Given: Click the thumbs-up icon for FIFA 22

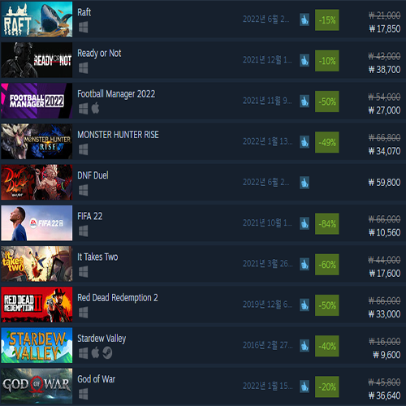Looking at the screenshot, I should (304, 223).
